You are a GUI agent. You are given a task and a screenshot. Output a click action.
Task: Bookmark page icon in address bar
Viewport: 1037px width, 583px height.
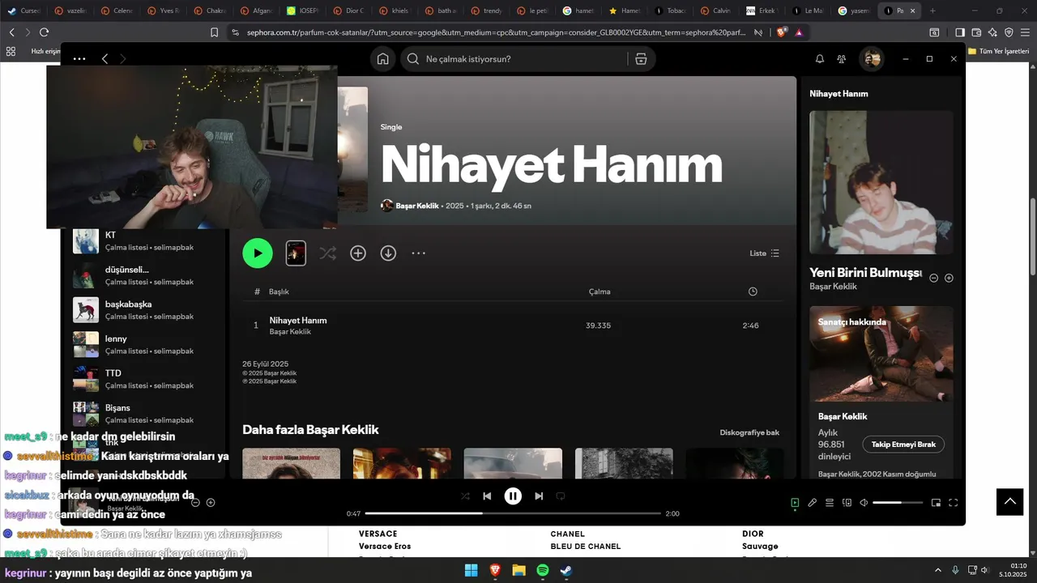[214, 32]
